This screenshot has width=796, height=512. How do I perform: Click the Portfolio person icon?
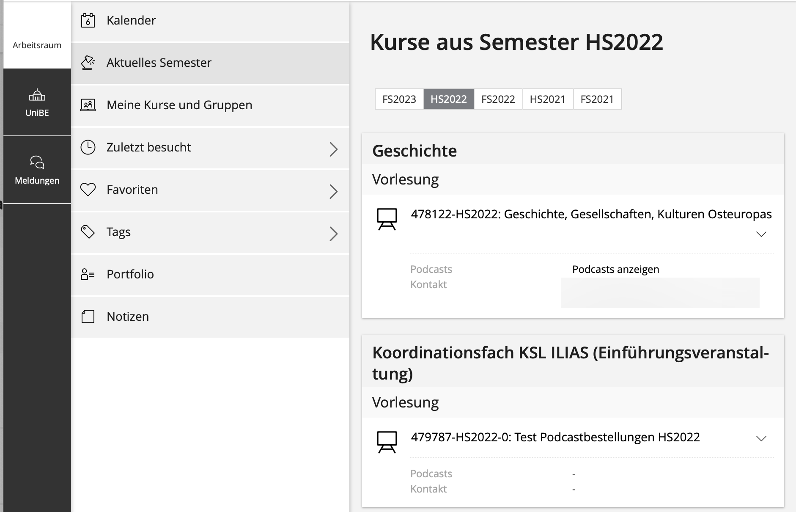pyautogui.click(x=88, y=274)
